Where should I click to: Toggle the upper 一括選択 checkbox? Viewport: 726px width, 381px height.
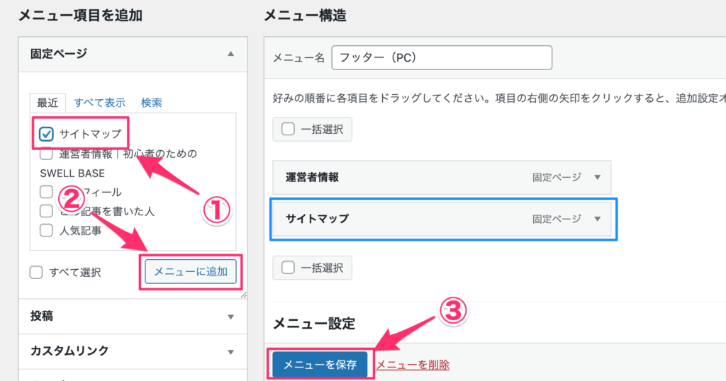coord(289,130)
